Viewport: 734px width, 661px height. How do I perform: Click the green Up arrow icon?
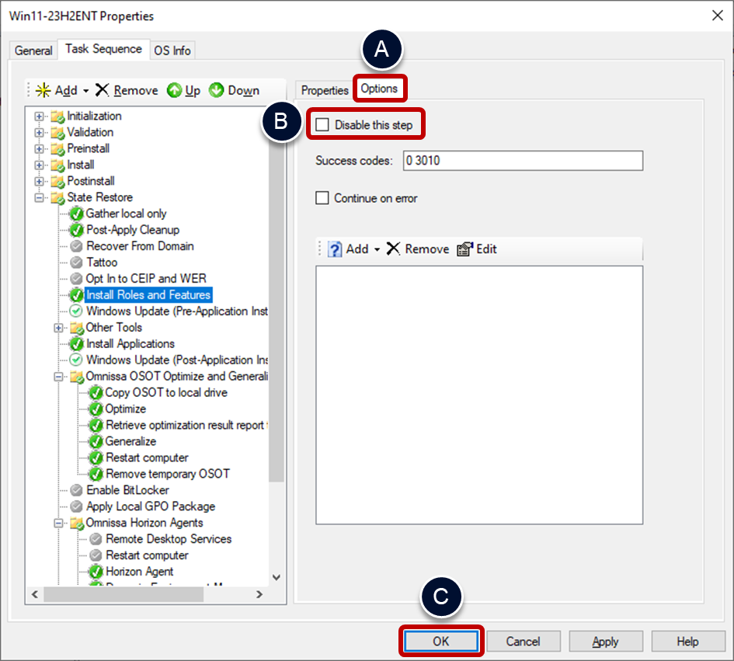click(x=174, y=91)
